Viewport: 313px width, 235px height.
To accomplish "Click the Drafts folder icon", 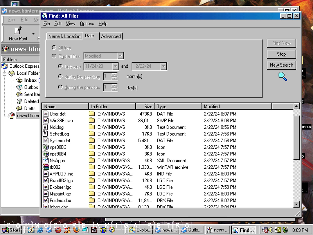I will (x=19, y=108).
